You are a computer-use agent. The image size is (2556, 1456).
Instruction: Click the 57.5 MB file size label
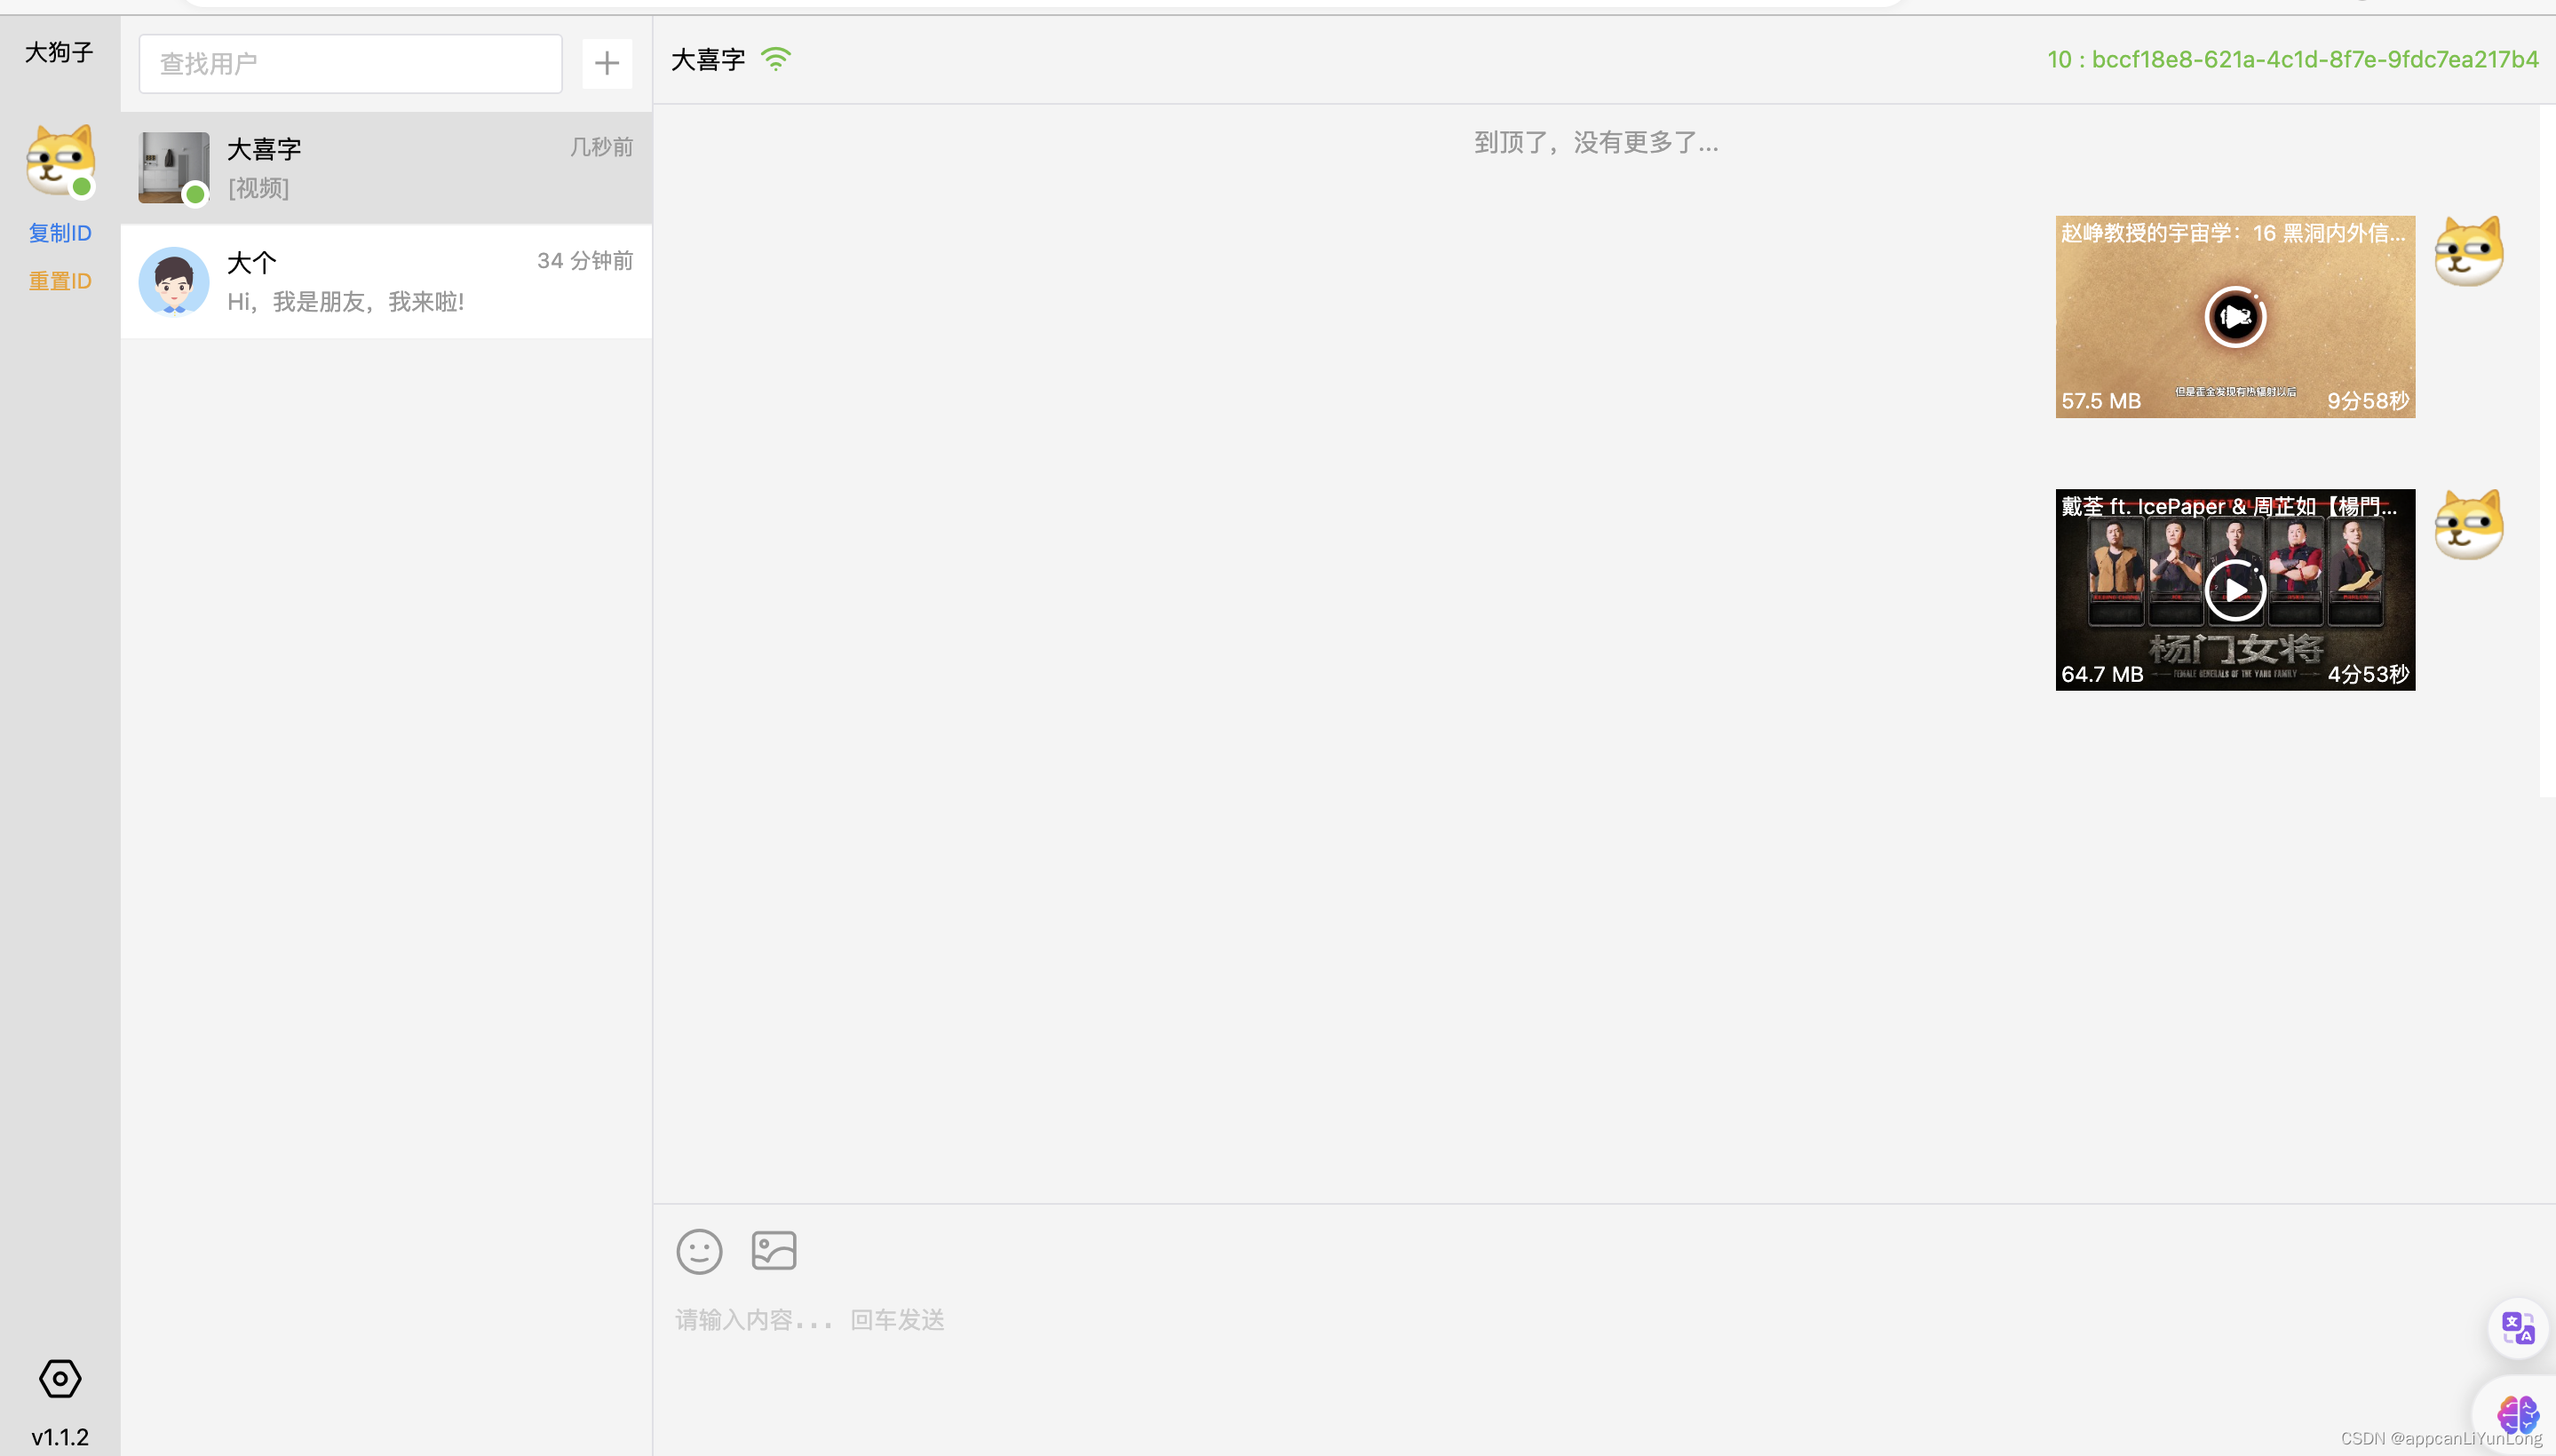(2100, 401)
